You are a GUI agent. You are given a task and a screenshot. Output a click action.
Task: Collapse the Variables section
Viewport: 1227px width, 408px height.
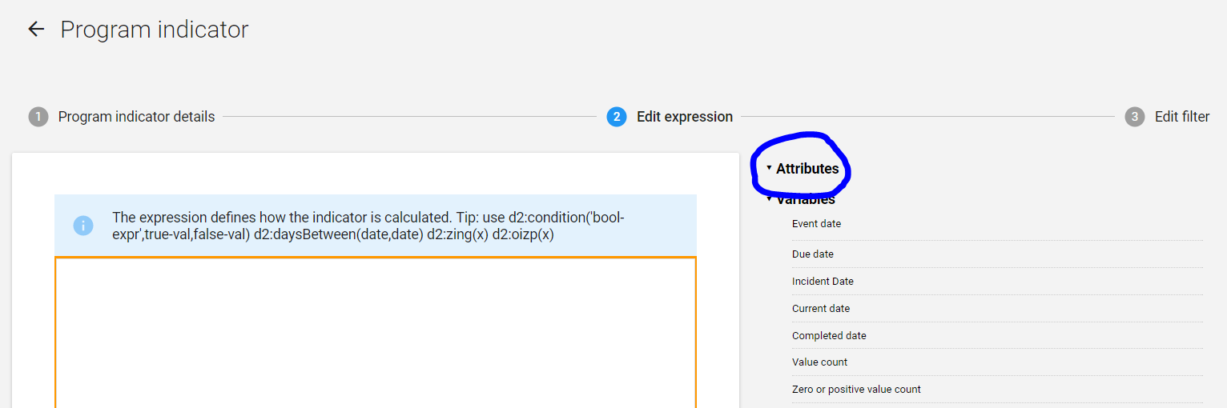pos(805,200)
